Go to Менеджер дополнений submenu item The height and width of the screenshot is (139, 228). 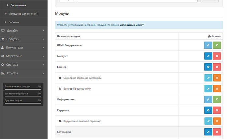23,14
